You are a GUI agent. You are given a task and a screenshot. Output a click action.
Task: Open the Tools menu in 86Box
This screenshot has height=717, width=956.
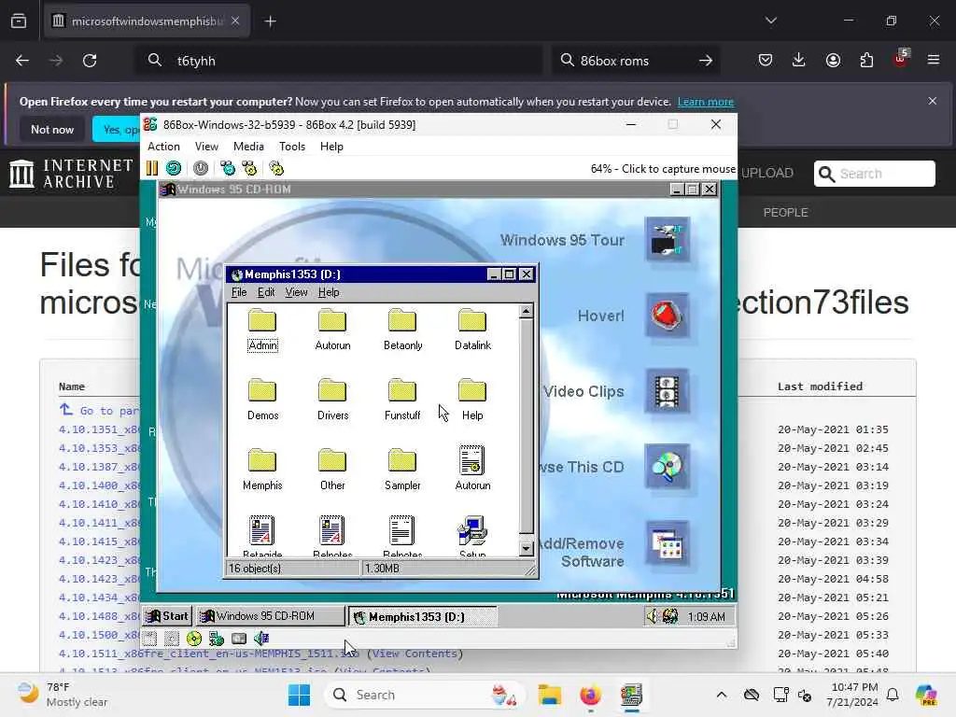[292, 147]
